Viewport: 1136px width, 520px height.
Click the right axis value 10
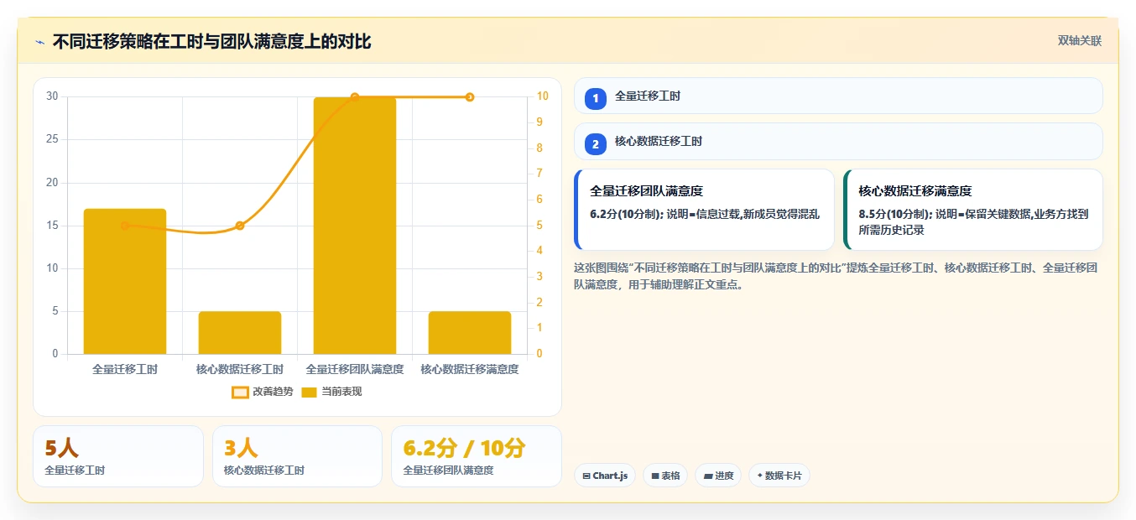click(x=543, y=96)
